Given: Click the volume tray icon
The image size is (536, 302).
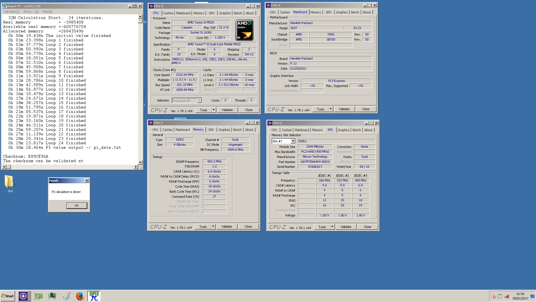Looking at the screenshot, I should [x=493, y=296].
